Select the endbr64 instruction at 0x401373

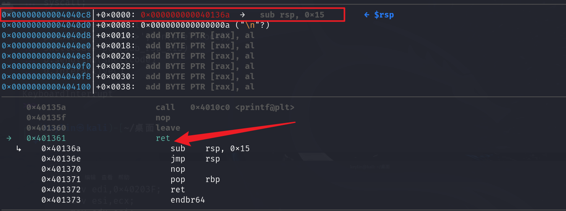(188, 200)
